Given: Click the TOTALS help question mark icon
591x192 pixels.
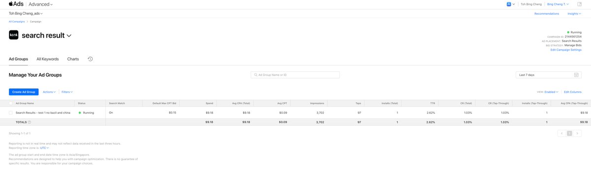Looking at the screenshot, I should [30, 122].
